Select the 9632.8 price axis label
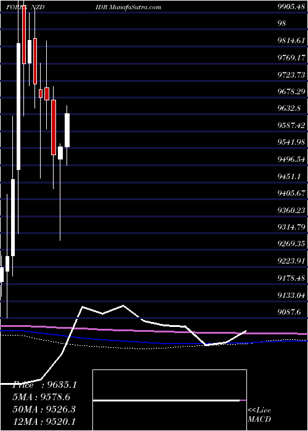The image size is (308, 431). 289,108
